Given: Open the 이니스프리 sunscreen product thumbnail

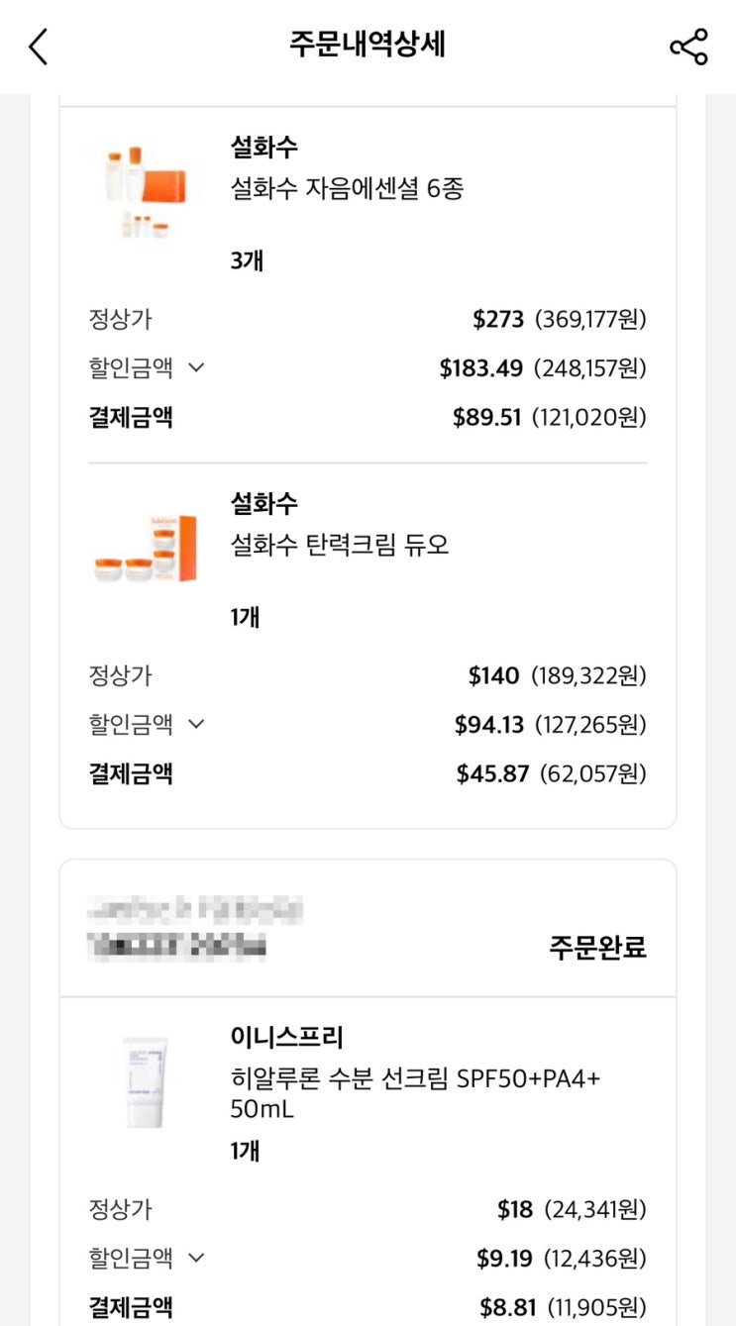Looking at the screenshot, I should (146, 1082).
